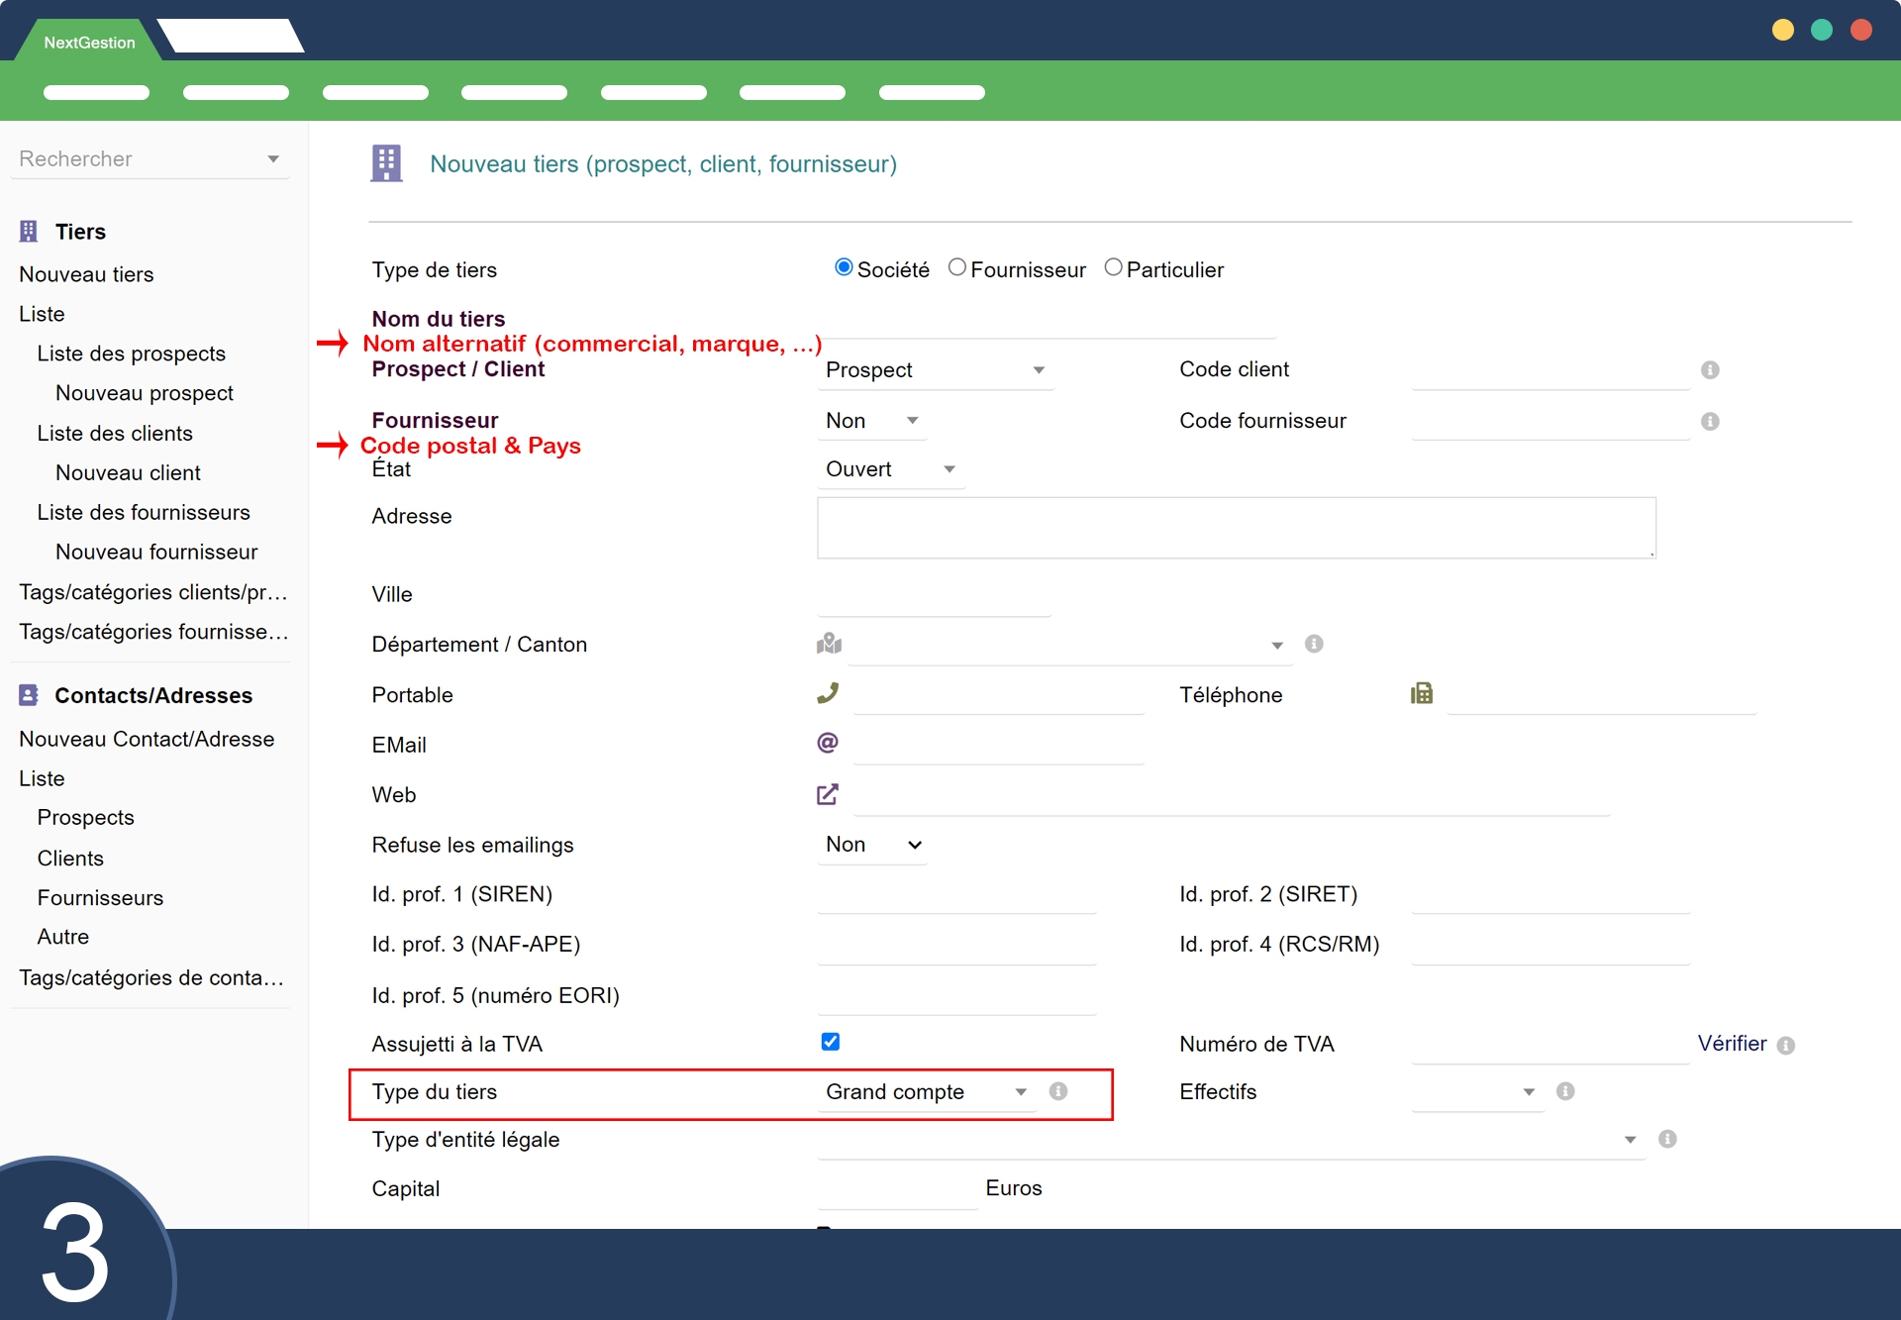Image resolution: width=1901 pixels, height=1320 pixels.
Task: Select the Particulier radio button
Action: (x=1113, y=267)
